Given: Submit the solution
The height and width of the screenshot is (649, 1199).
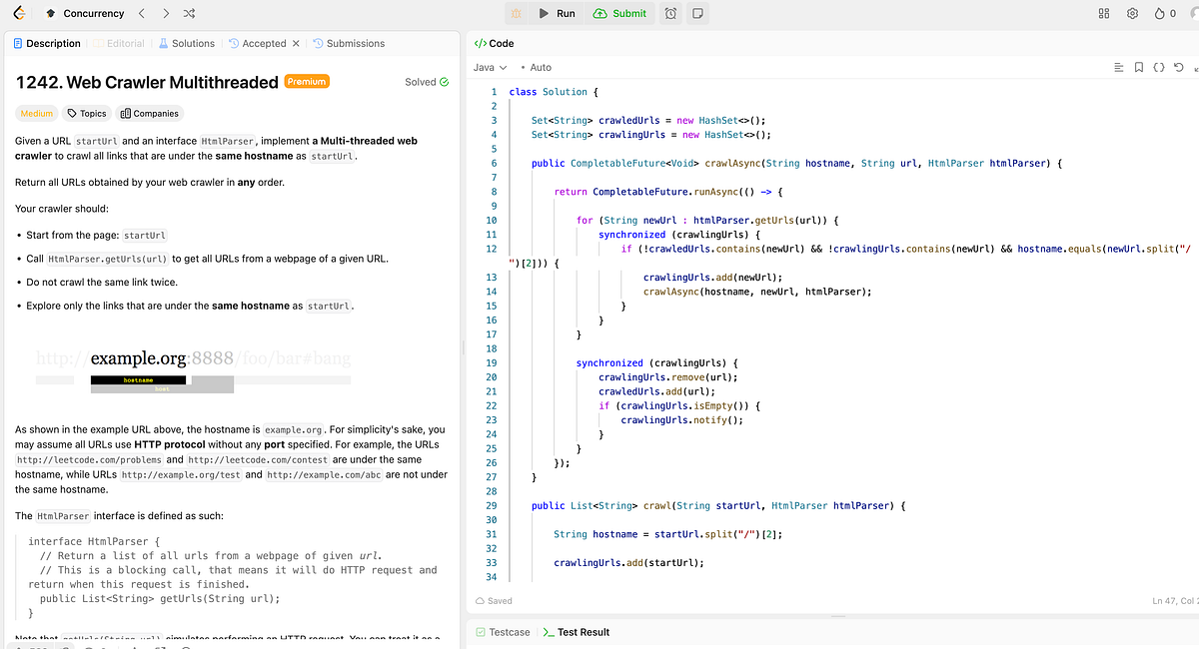Looking at the screenshot, I should pyautogui.click(x=618, y=13).
